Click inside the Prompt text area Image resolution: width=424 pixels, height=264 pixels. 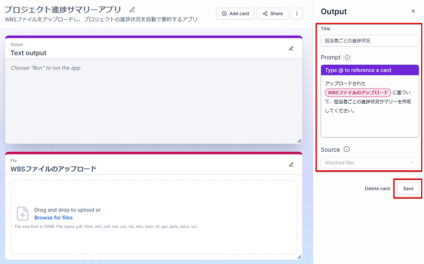coord(370,106)
